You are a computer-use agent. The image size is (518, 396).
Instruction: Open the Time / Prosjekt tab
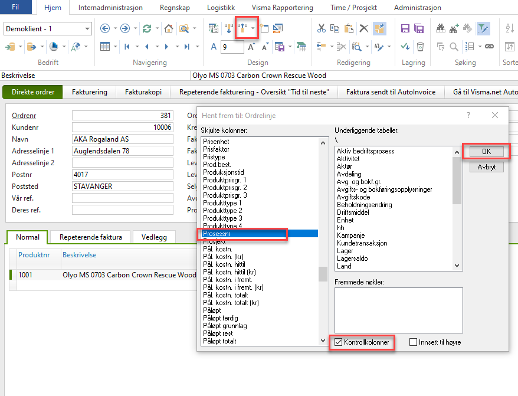[353, 8]
